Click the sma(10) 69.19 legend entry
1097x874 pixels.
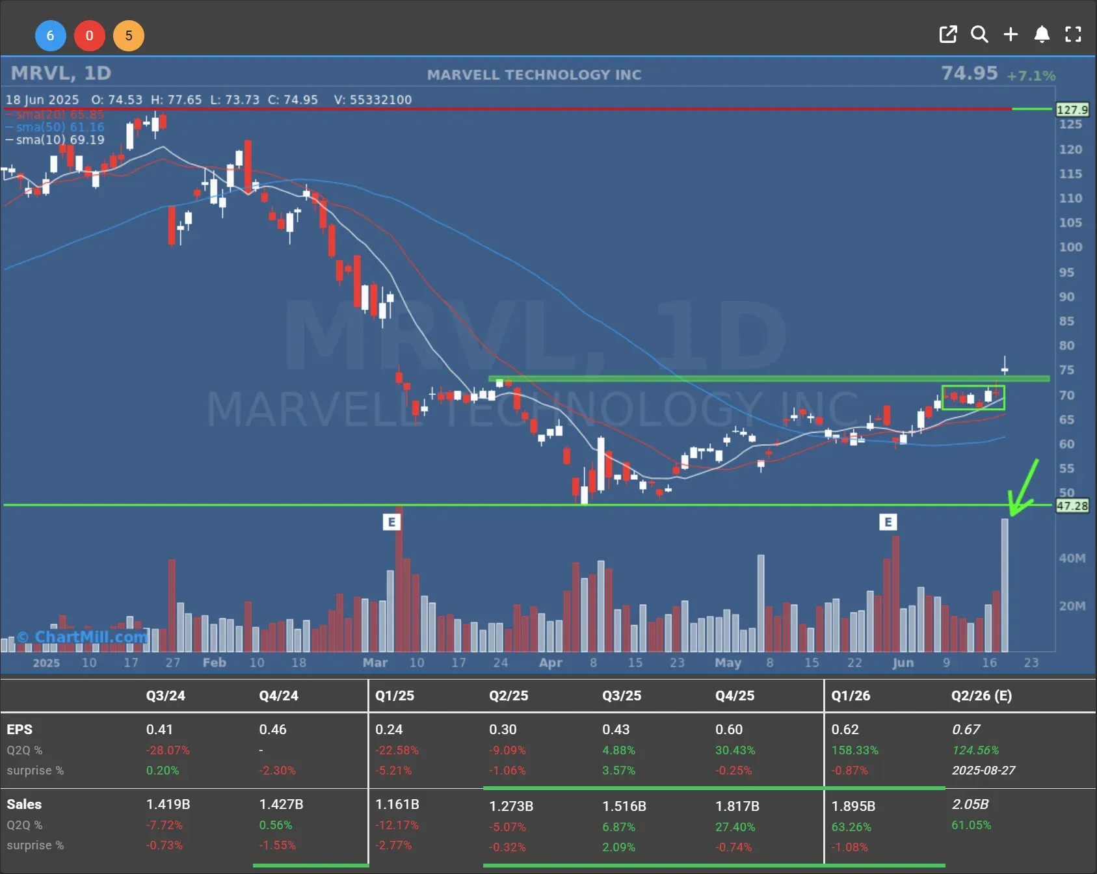(55, 140)
